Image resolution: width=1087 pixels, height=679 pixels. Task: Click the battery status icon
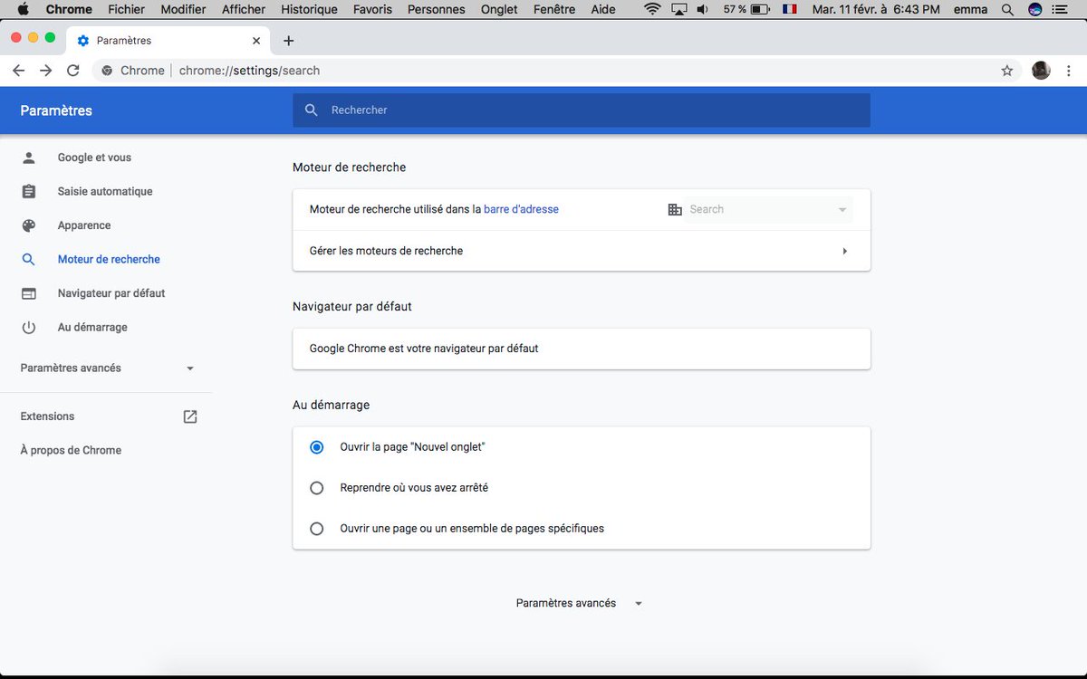(760, 9)
